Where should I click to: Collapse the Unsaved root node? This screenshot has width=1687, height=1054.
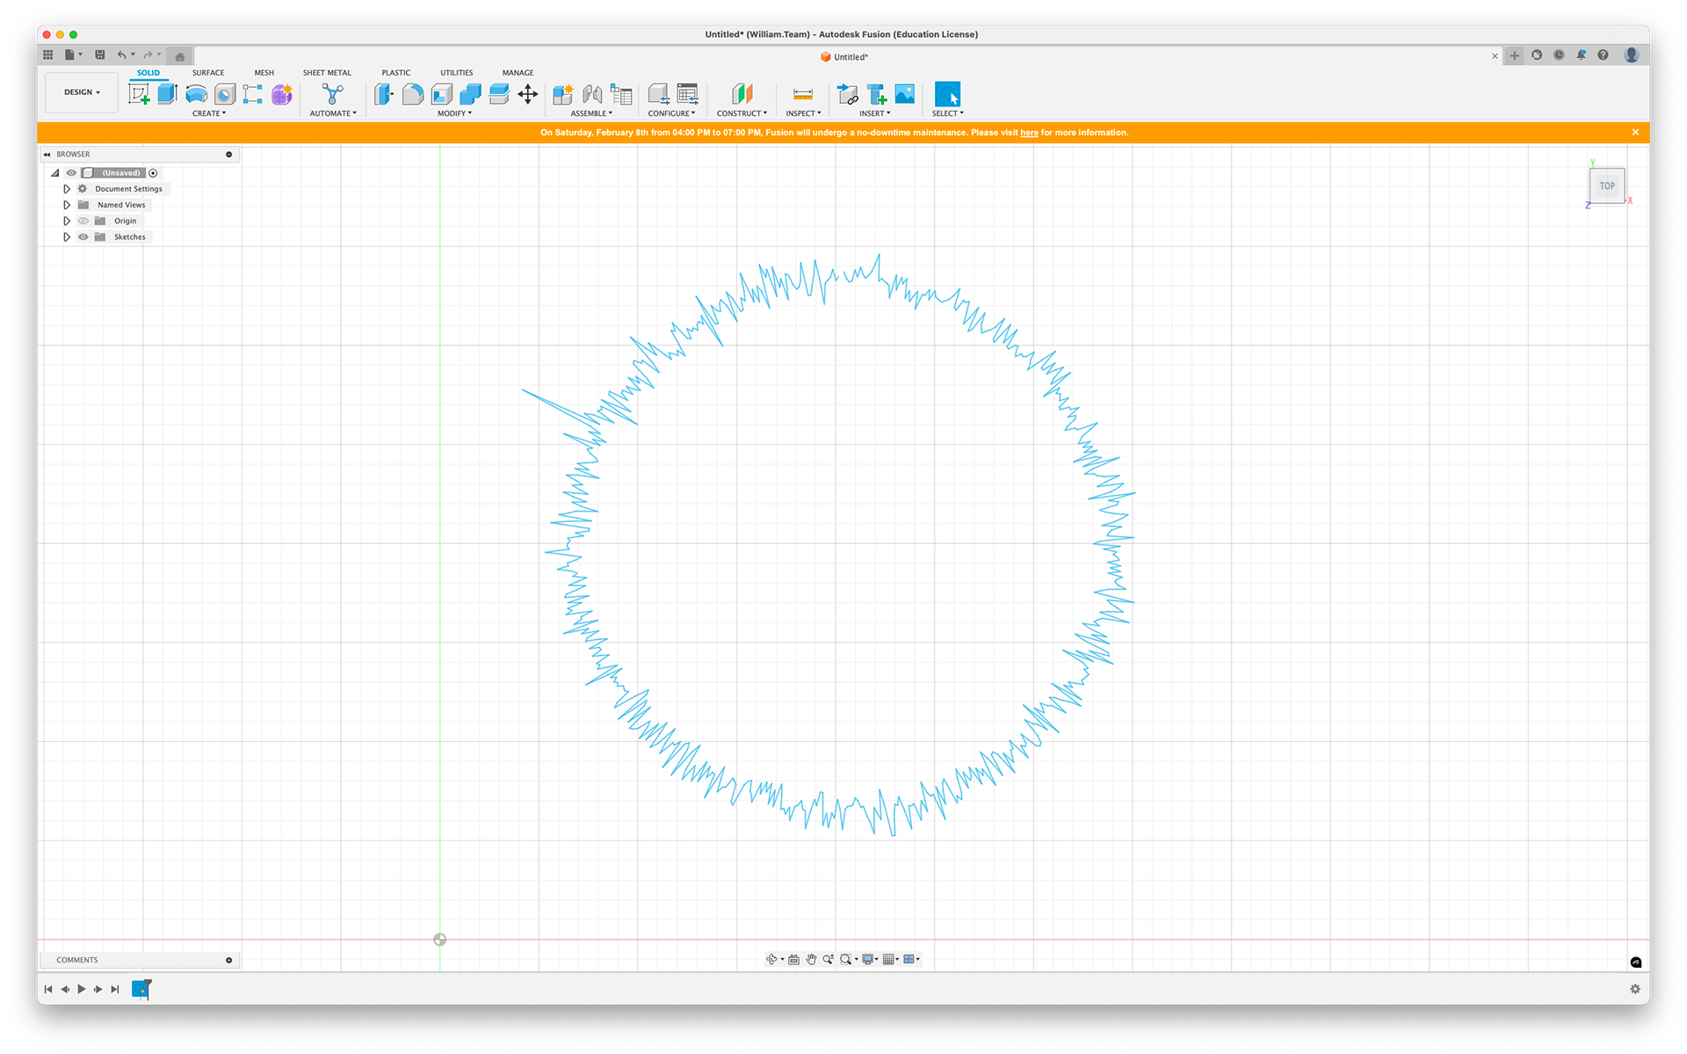tap(55, 173)
